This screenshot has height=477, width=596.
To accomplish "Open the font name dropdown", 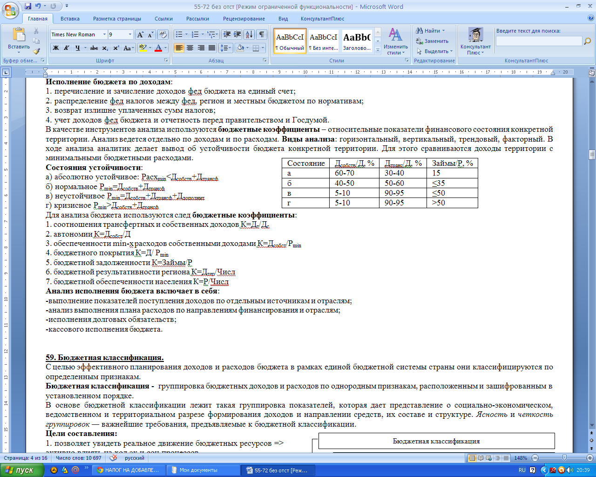I will [x=104, y=34].
